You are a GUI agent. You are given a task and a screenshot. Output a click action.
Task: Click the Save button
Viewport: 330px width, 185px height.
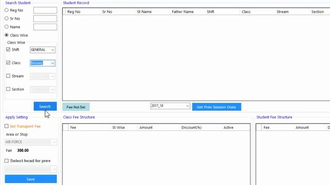(x=31, y=179)
